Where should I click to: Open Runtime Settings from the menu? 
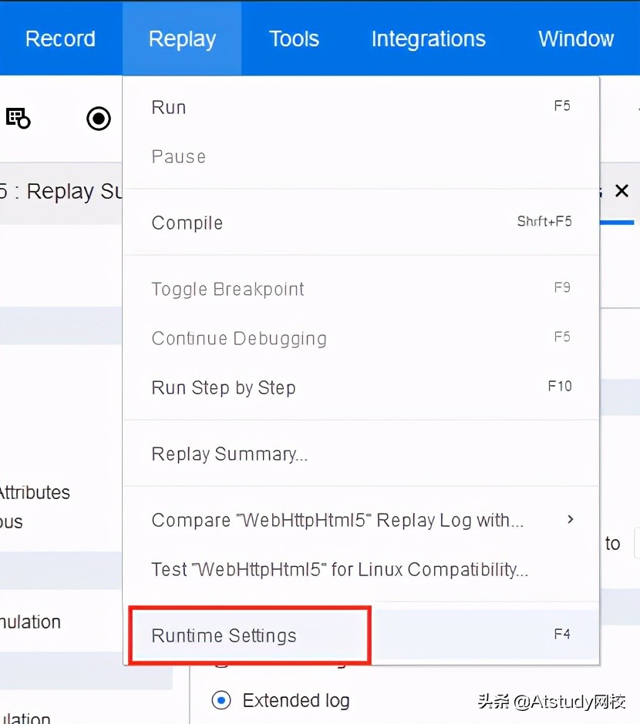click(x=361, y=635)
